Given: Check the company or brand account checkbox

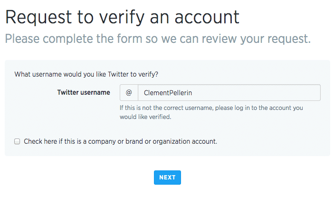Looking at the screenshot, I should tap(17, 141).
